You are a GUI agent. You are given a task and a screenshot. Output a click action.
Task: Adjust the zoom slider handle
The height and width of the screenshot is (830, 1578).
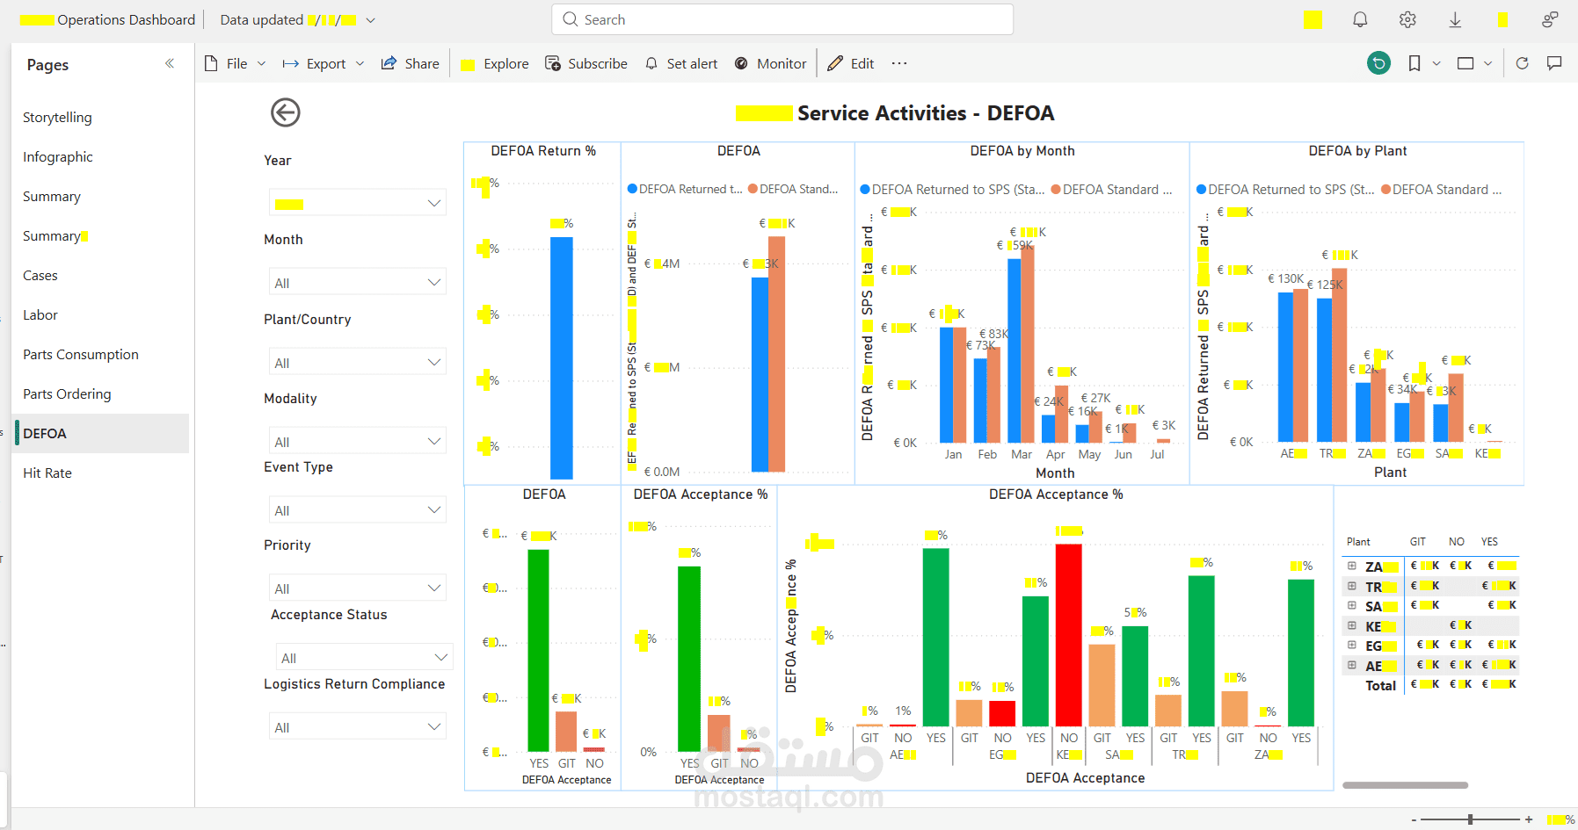(1470, 819)
